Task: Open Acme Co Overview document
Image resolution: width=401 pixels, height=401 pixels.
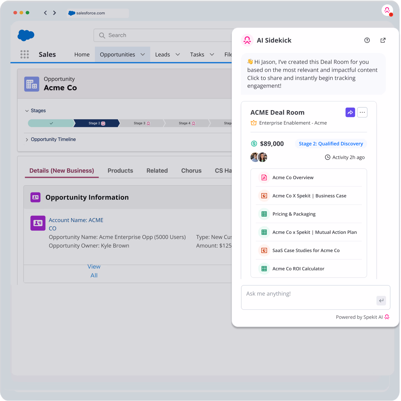Action: coord(309,177)
